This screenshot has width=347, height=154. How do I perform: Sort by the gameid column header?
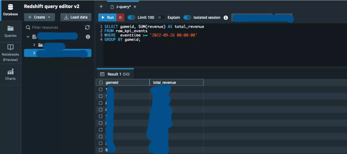[123, 83]
